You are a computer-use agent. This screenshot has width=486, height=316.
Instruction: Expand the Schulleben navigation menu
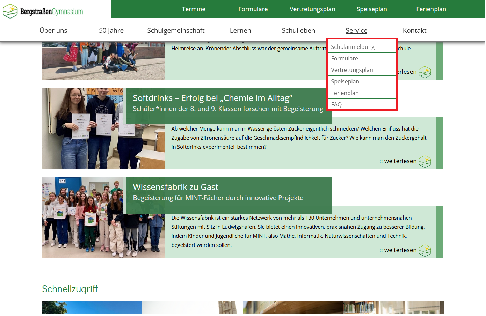(x=298, y=30)
